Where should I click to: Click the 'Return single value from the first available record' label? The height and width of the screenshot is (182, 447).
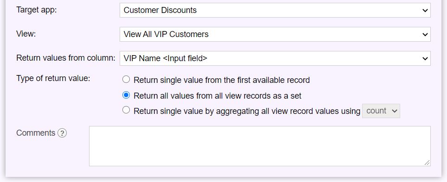click(222, 80)
